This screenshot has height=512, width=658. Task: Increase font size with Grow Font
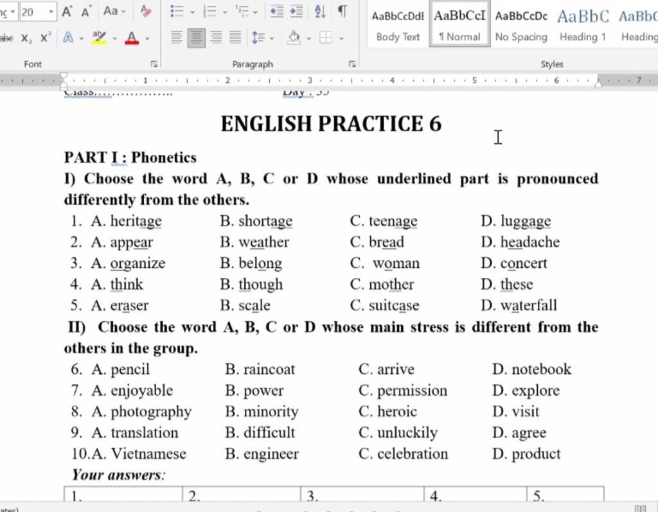(66, 12)
